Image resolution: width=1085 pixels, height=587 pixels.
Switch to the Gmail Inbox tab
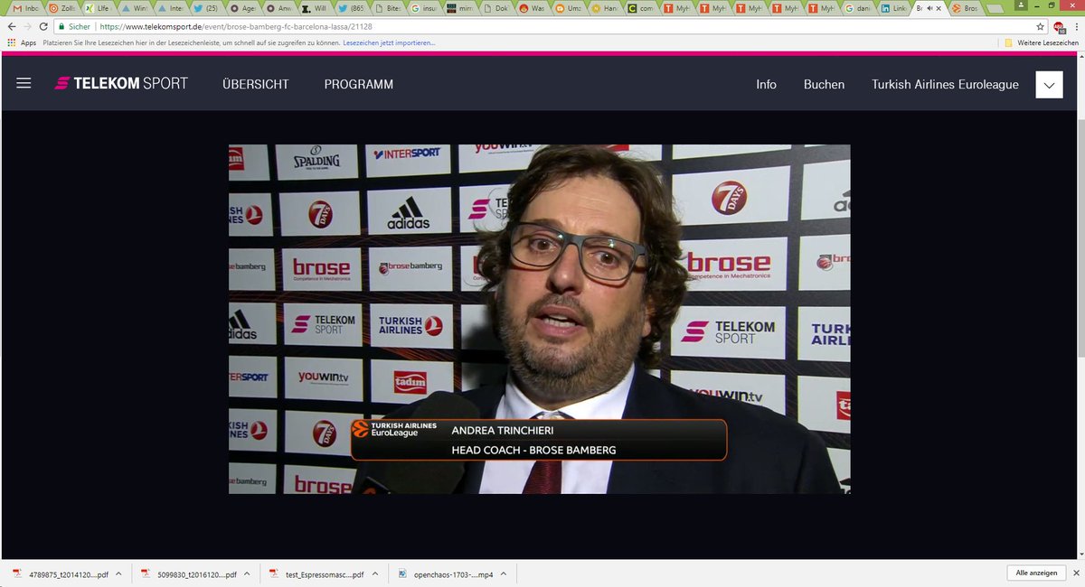point(27,8)
